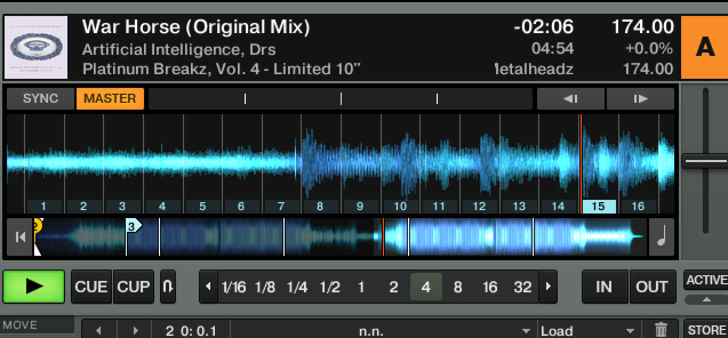
Task: Click the orange deck A letter
Action: [705, 47]
